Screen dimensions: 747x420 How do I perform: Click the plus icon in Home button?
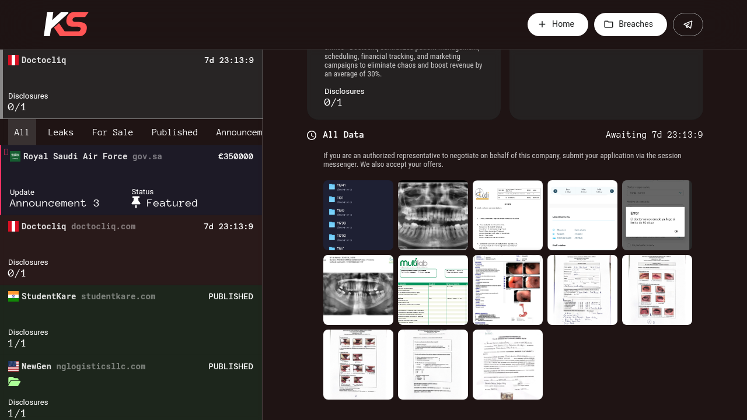(x=542, y=24)
